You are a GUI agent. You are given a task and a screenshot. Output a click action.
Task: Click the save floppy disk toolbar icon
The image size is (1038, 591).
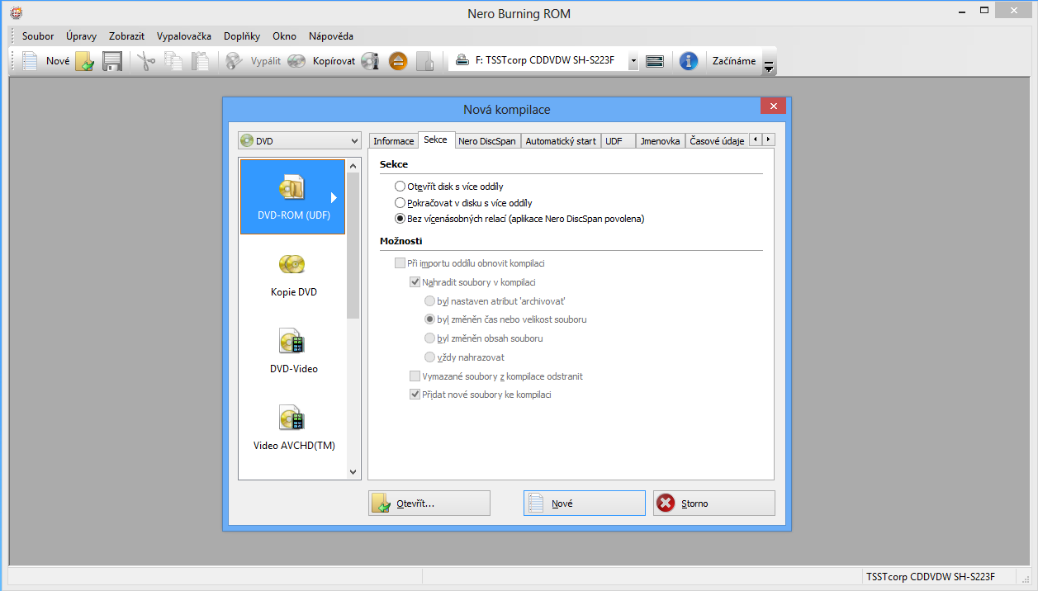pos(112,61)
